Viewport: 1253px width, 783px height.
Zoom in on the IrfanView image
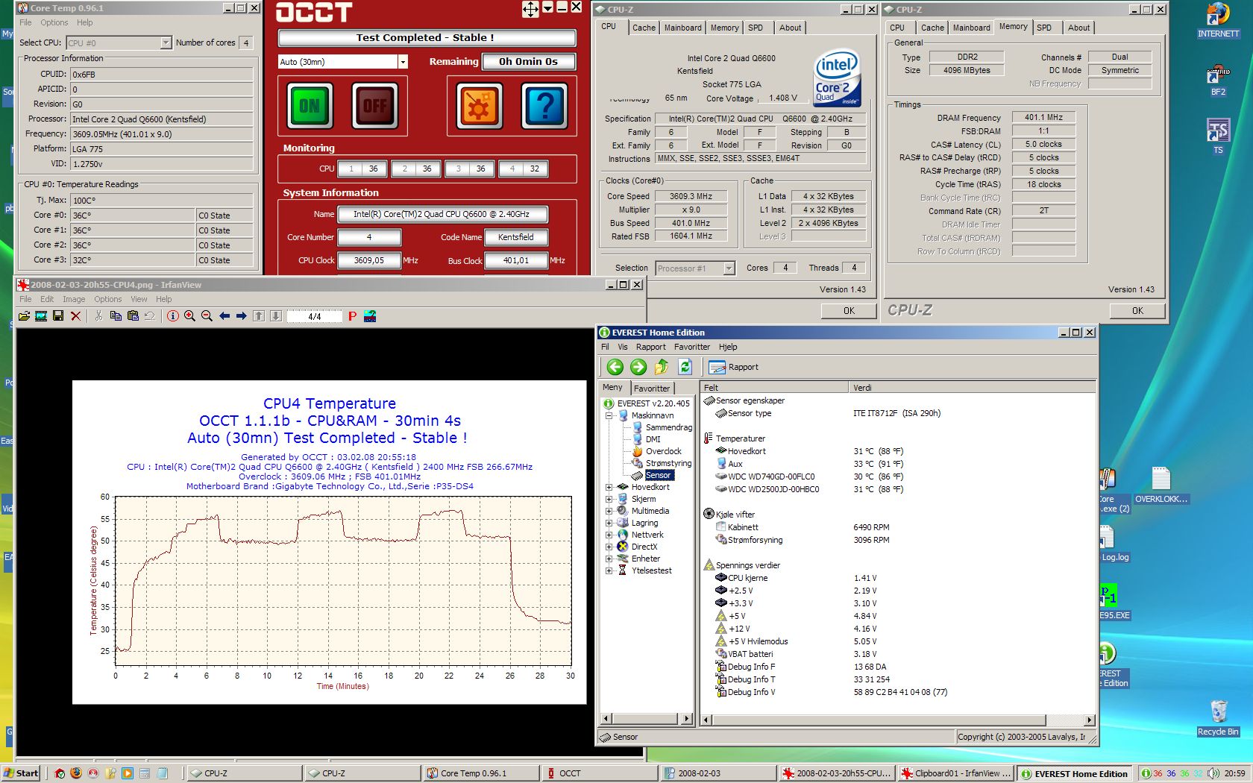(x=190, y=316)
